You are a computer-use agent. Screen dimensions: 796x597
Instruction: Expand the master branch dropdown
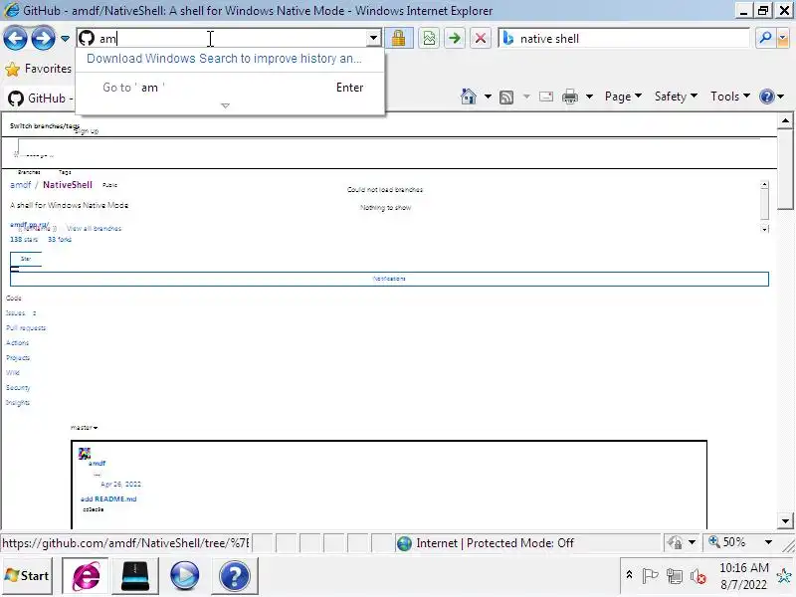point(84,428)
